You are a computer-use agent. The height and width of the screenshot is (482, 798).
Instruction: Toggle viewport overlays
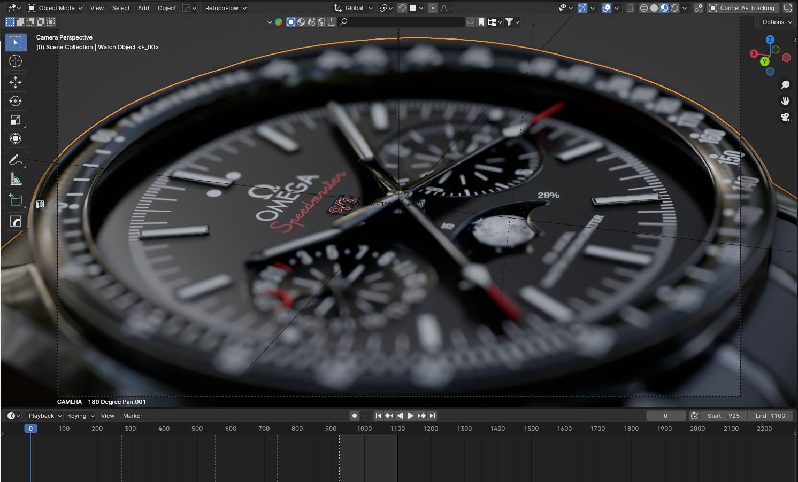click(x=607, y=8)
